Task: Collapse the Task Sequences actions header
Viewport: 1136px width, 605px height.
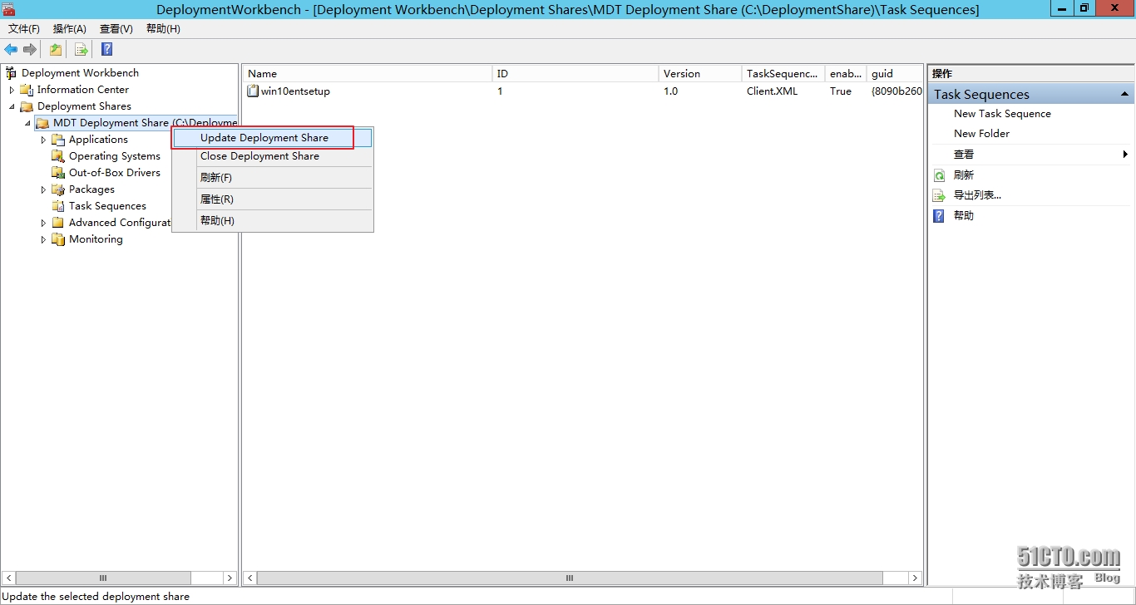Action: (x=1124, y=94)
